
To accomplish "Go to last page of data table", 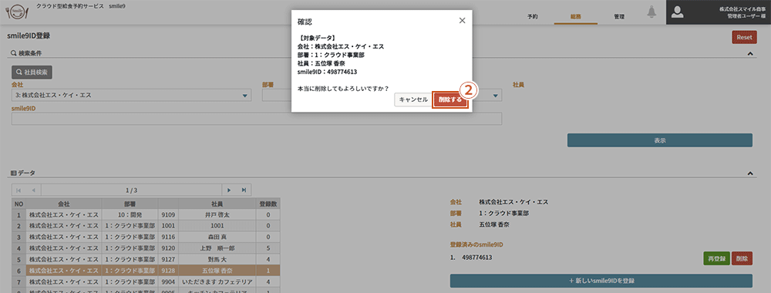I will pos(244,190).
